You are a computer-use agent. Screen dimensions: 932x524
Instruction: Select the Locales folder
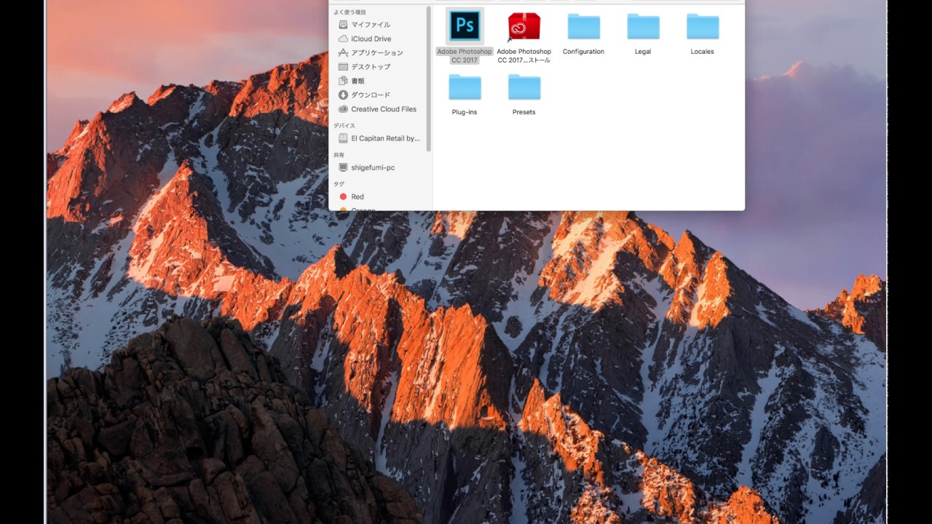[703, 27]
